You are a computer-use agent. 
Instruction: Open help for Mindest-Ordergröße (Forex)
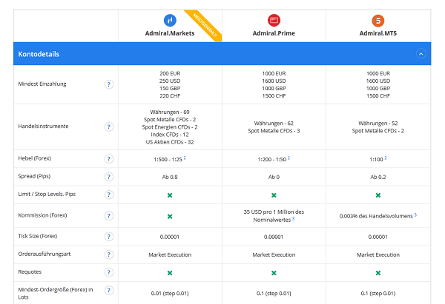(109, 290)
